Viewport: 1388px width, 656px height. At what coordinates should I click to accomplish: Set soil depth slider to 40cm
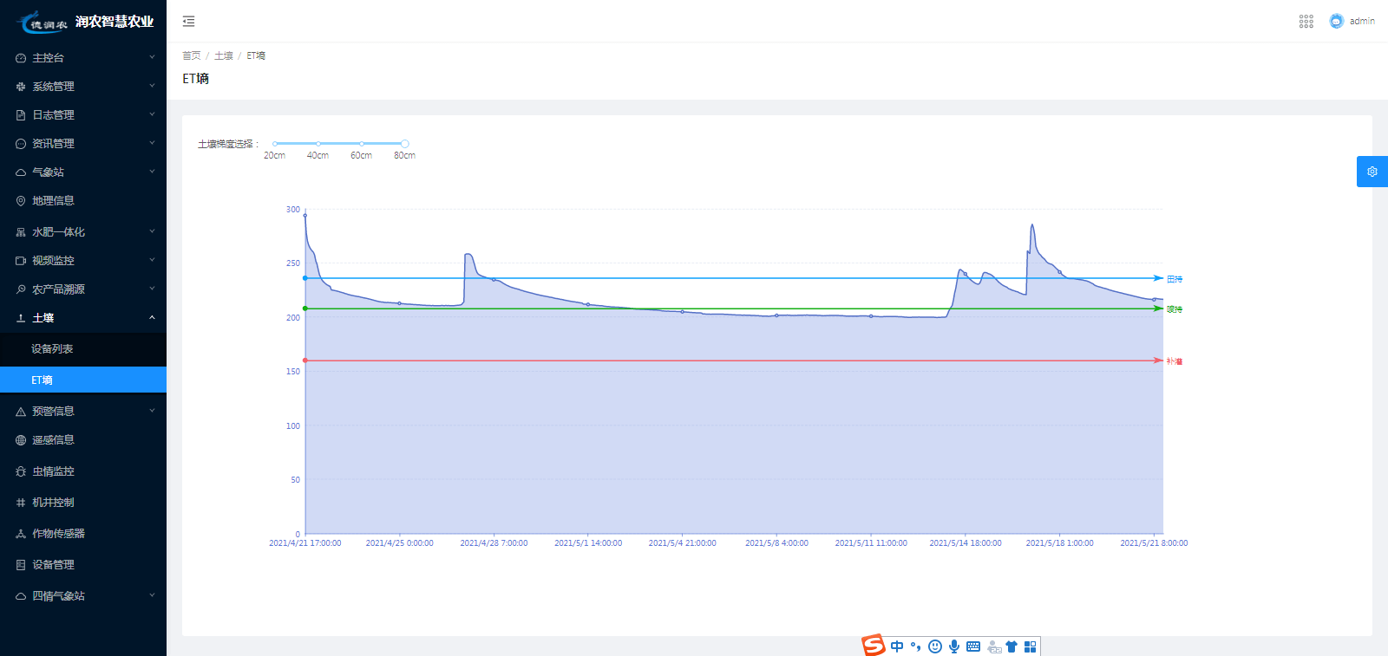click(x=318, y=144)
